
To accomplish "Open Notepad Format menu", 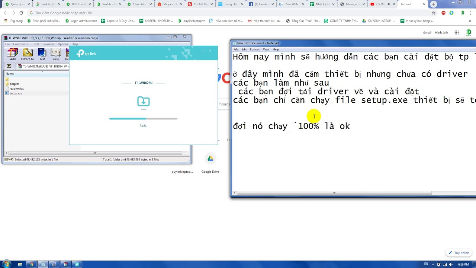I will 255,49.
